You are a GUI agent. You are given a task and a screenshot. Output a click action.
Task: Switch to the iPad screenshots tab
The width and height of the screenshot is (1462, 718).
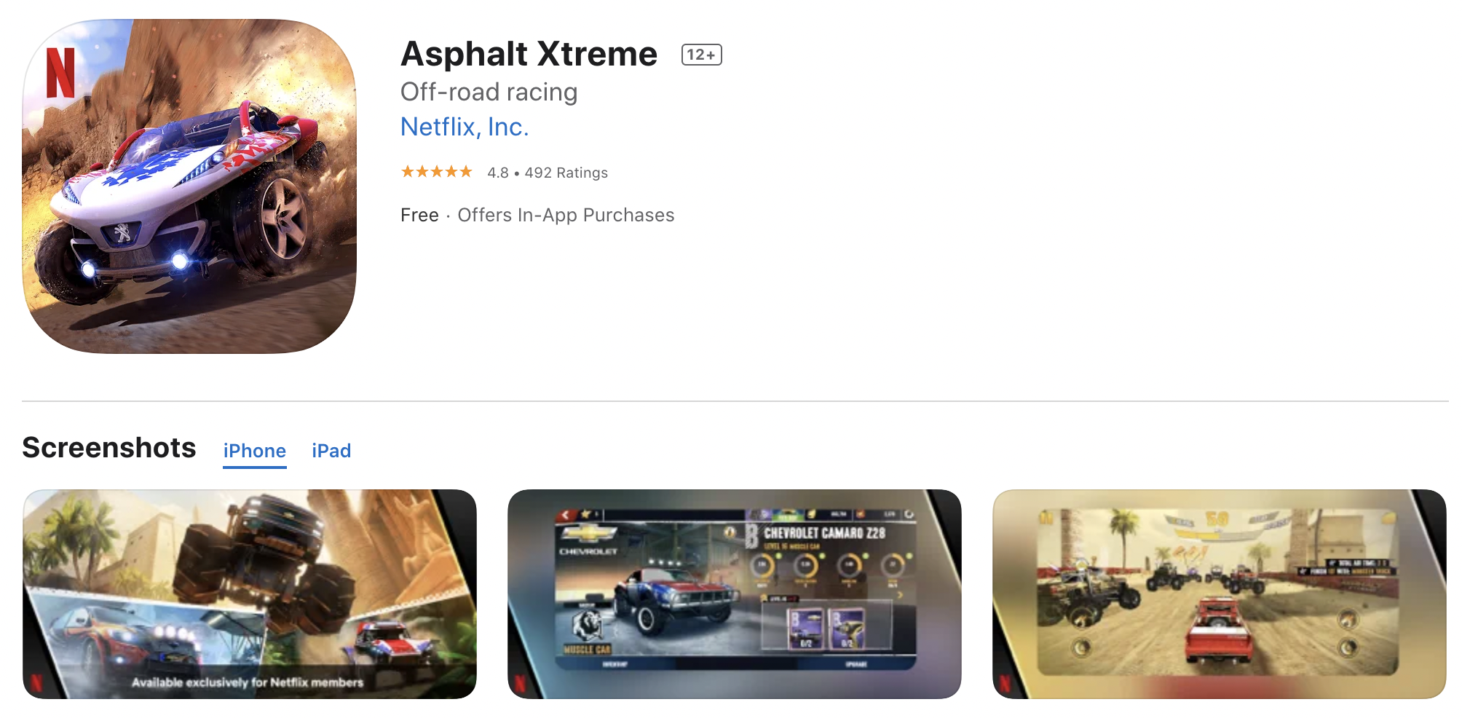click(x=331, y=451)
